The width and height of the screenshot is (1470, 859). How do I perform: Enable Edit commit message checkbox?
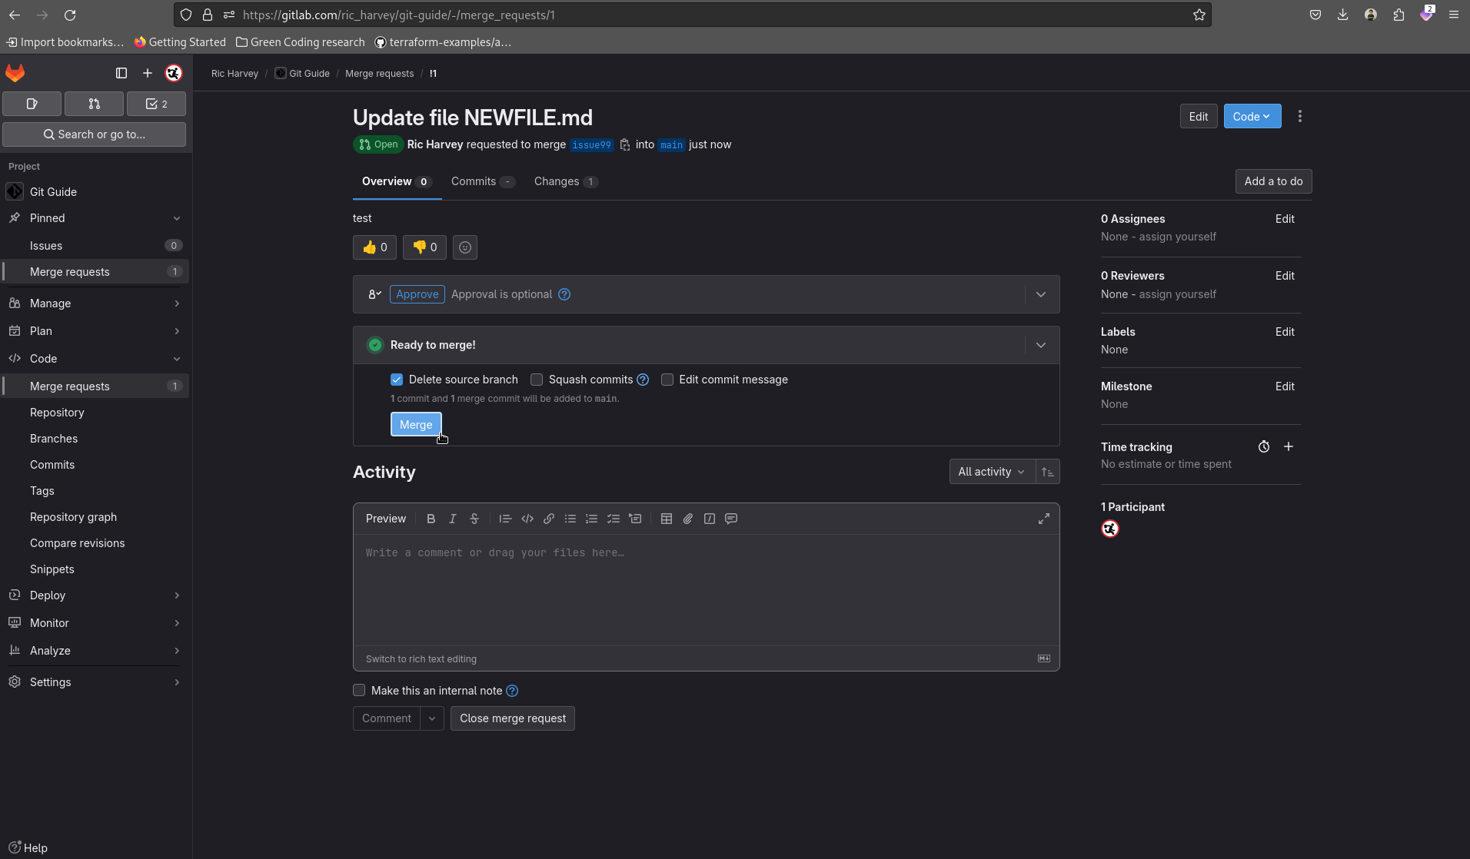(x=667, y=380)
